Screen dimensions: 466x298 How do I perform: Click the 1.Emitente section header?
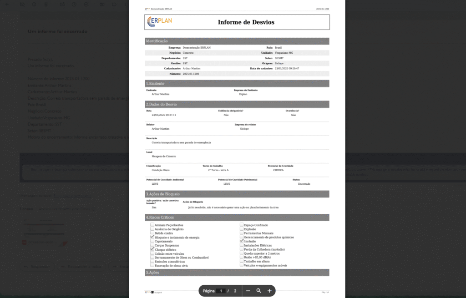237,84
